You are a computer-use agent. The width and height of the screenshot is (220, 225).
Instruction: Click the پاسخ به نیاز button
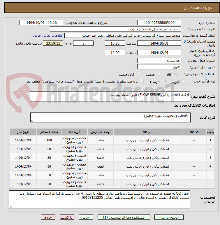click(x=169, y=217)
